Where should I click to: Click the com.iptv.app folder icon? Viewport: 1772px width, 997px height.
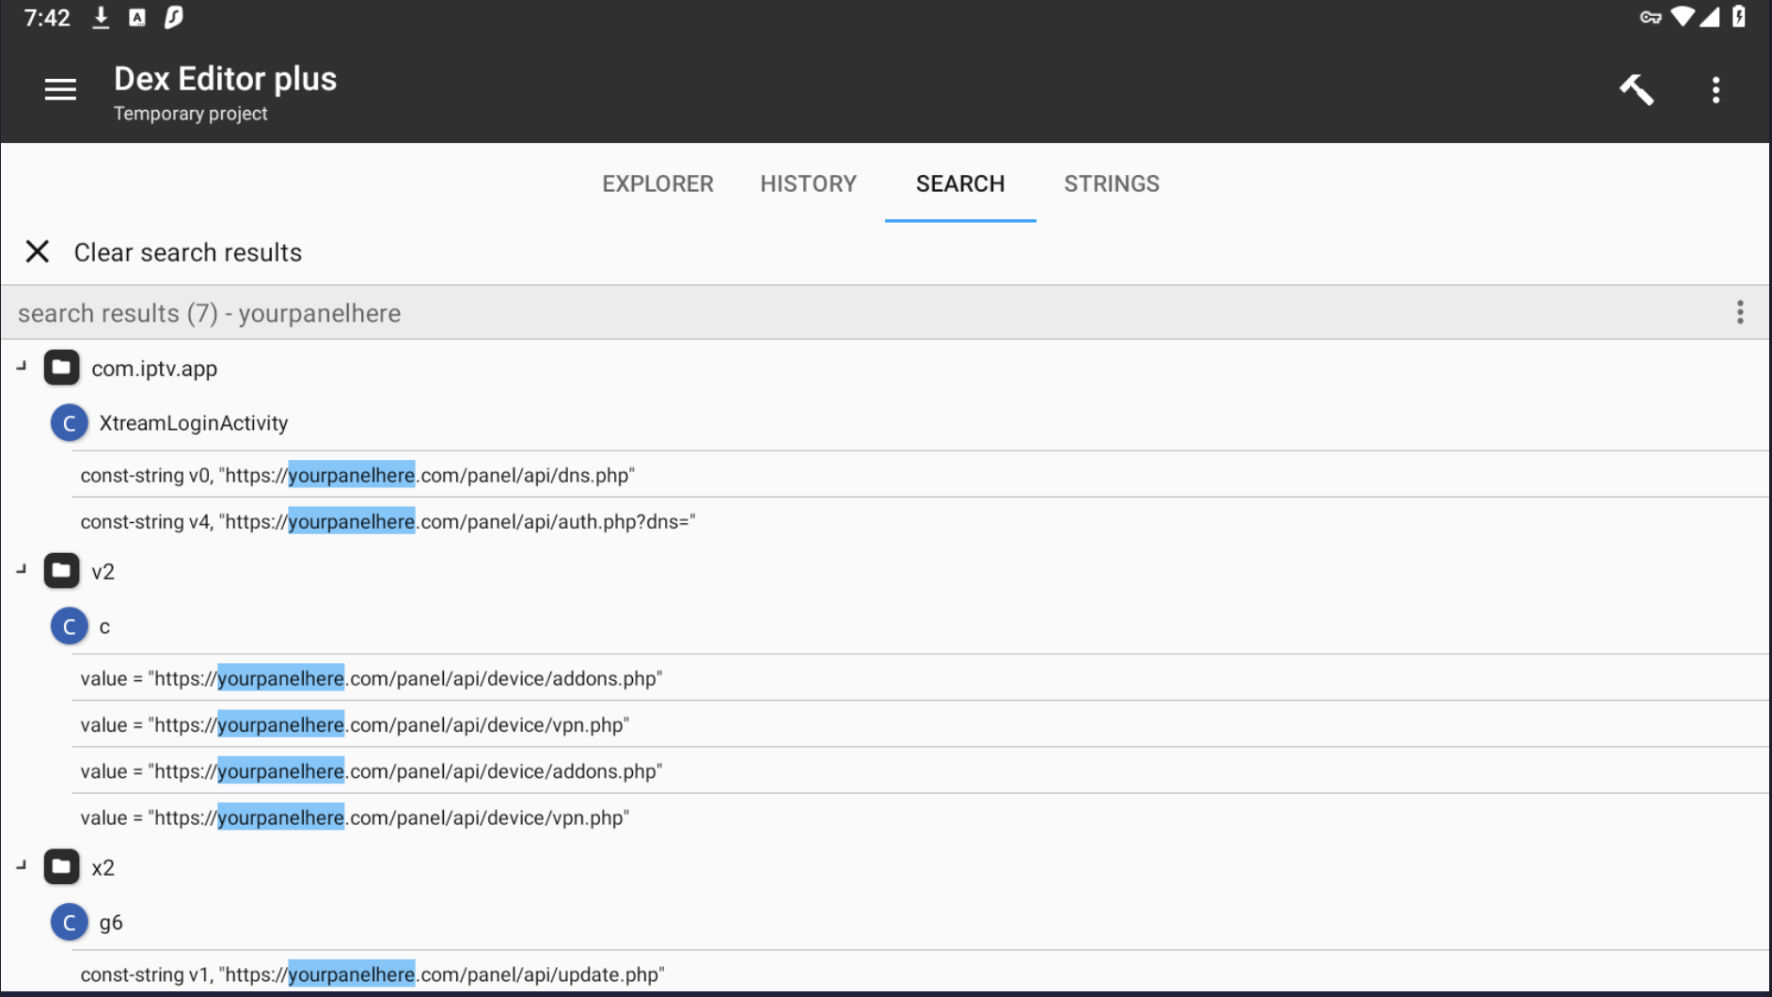click(61, 368)
